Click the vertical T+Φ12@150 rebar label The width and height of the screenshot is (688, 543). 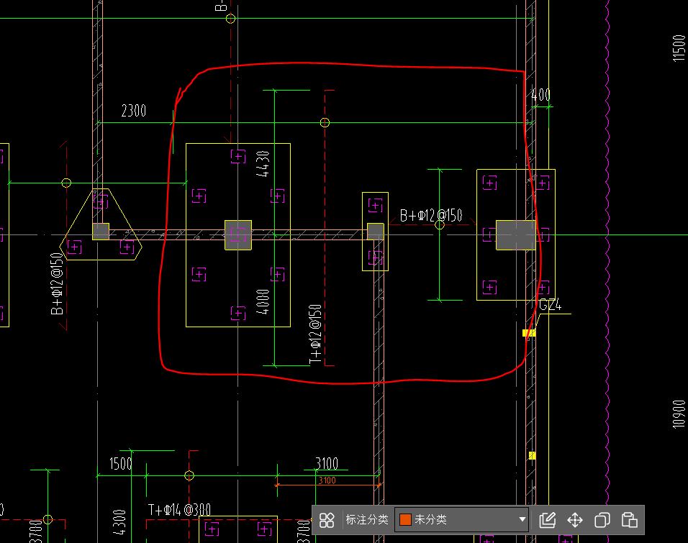pyautogui.click(x=315, y=334)
